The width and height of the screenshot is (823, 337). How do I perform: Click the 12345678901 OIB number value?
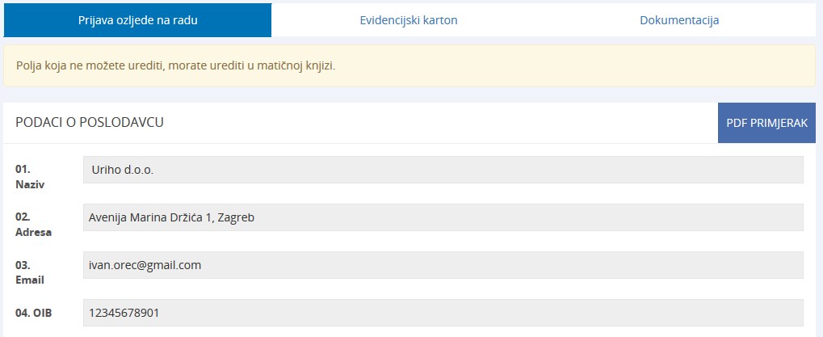tap(124, 313)
